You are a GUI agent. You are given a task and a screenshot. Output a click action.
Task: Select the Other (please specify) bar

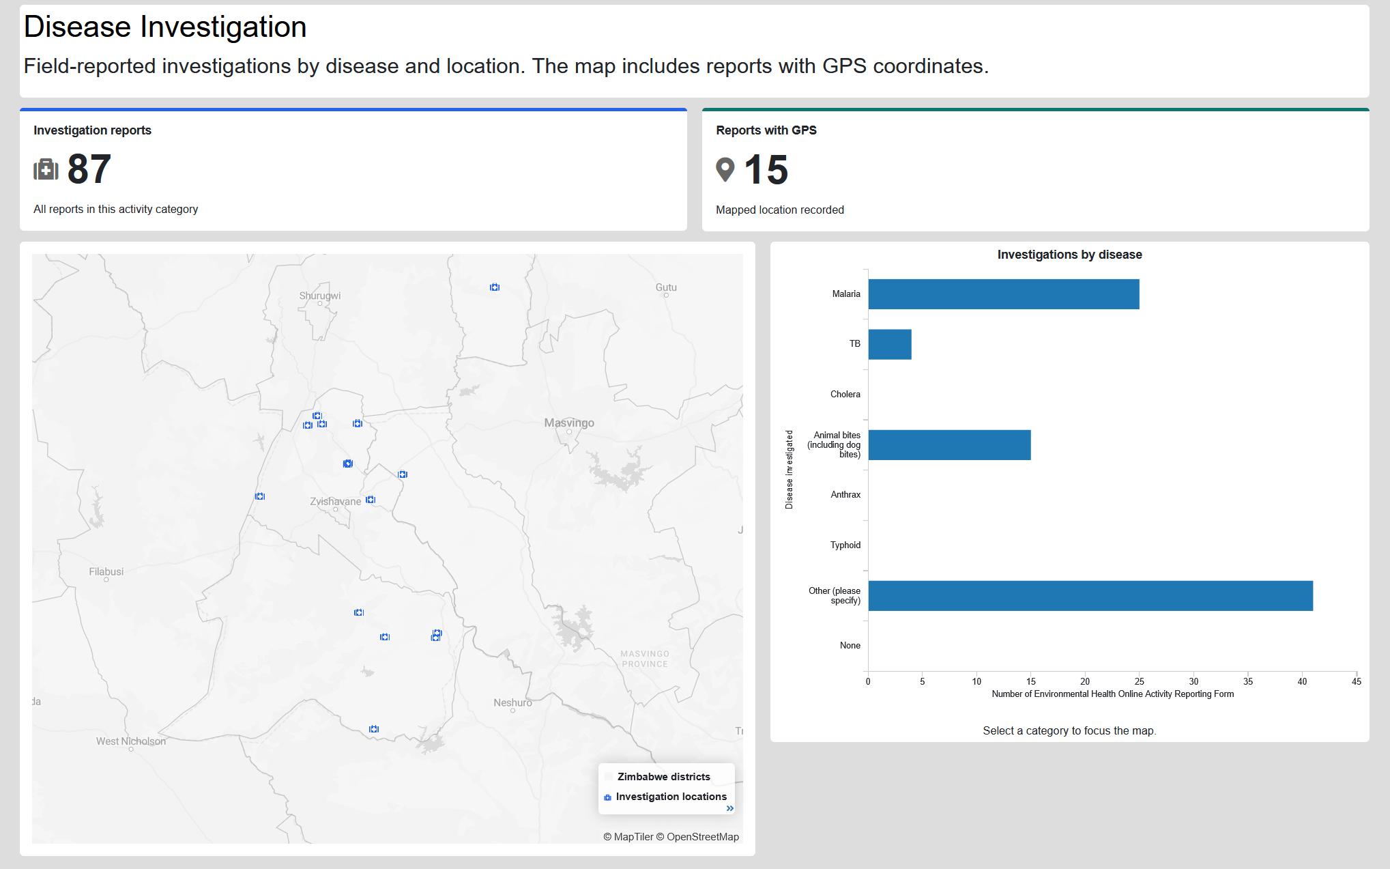point(1090,596)
